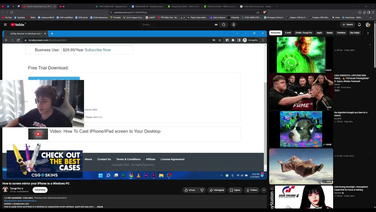Save the video with Zapisz
Viewport: 376px width, 212px height.
[235, 190]
